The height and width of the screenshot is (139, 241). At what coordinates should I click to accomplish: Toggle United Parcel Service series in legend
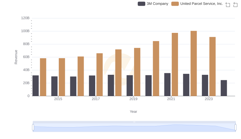197,4
